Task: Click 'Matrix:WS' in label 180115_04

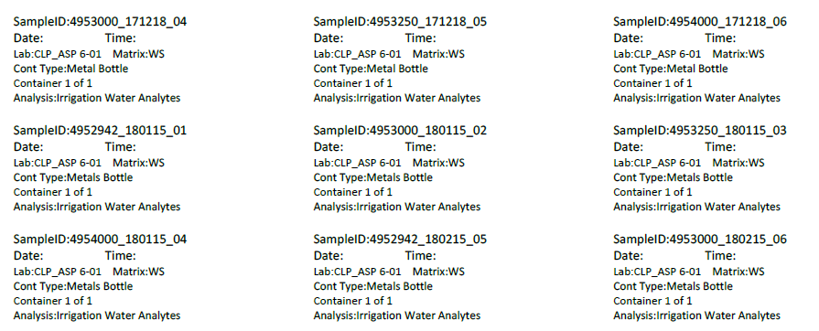Action: pos(138,272)
